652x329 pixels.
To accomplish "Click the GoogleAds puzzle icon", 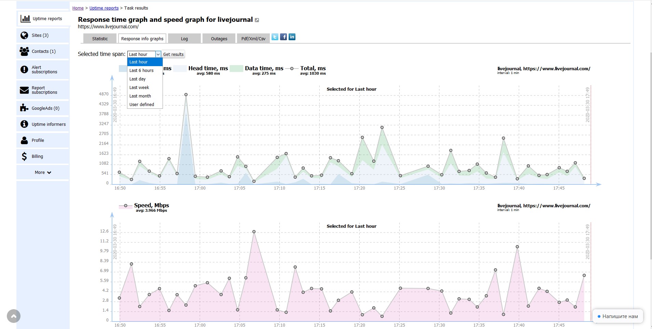I will (24, 108).
